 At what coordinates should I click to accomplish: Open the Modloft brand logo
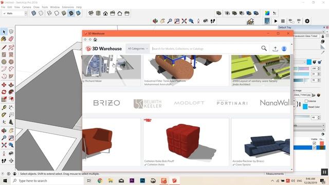(189, 103)
